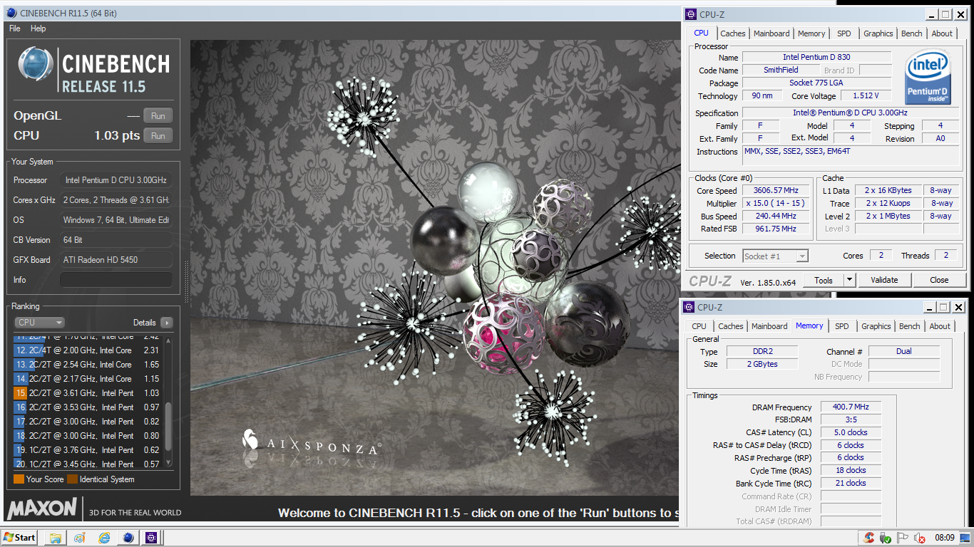This screenshot has width=974, height=547.
Task: Click the Tools button in CPU-Z
Action: point(824,280)
